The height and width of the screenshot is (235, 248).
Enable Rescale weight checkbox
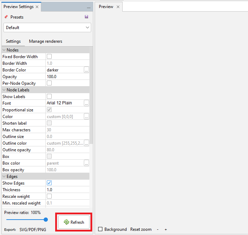49,196
